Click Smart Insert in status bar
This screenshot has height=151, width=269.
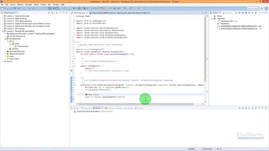pyautogui.click(x=207, y=149)
